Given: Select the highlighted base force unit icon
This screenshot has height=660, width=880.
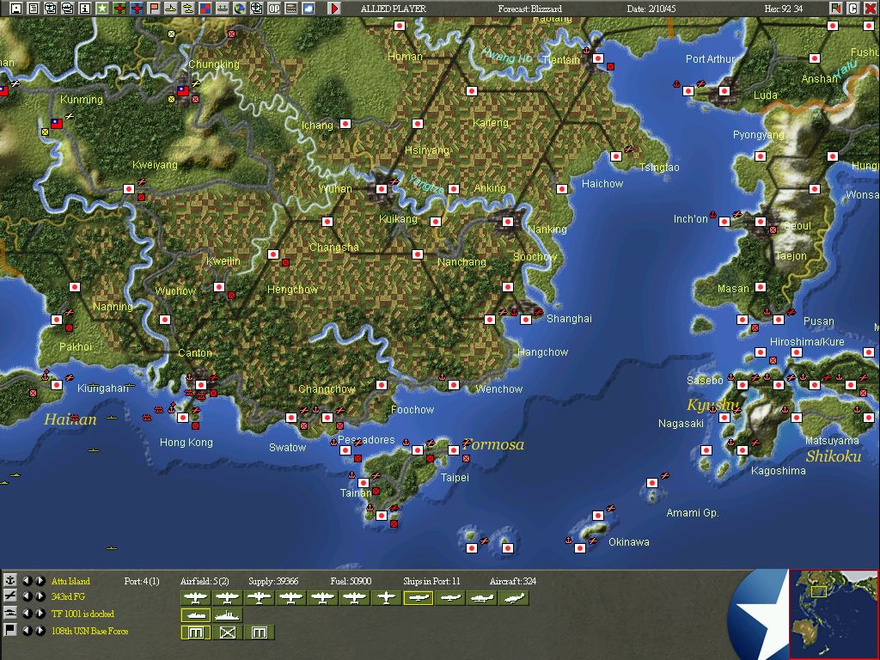Looking at the screenshot, I should (195, 632).
